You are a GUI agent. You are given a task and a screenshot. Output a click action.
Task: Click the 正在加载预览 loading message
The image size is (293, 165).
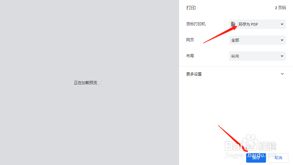(x=87, y=83)
